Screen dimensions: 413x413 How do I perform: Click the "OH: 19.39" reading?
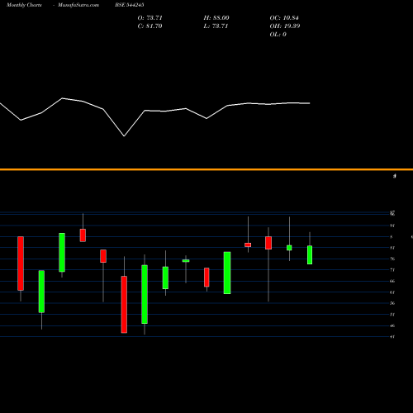[x=285, y=26]
